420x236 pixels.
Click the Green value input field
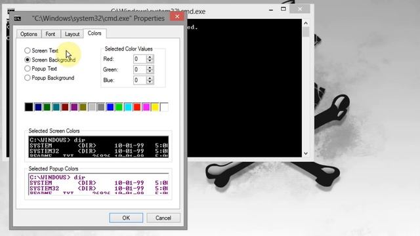coord(140,69)
